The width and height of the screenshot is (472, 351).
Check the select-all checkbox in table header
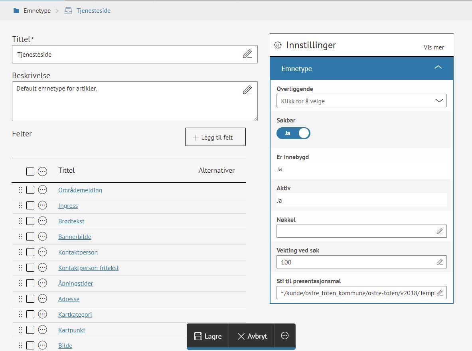[30, 172]
